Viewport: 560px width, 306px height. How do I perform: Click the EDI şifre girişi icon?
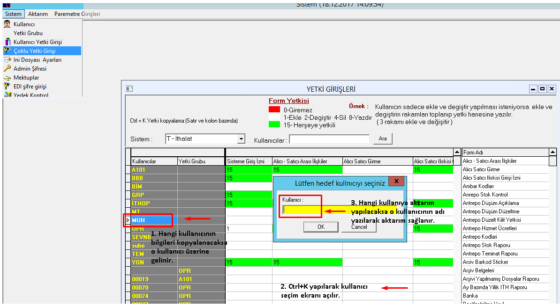[x=7, y=86]
